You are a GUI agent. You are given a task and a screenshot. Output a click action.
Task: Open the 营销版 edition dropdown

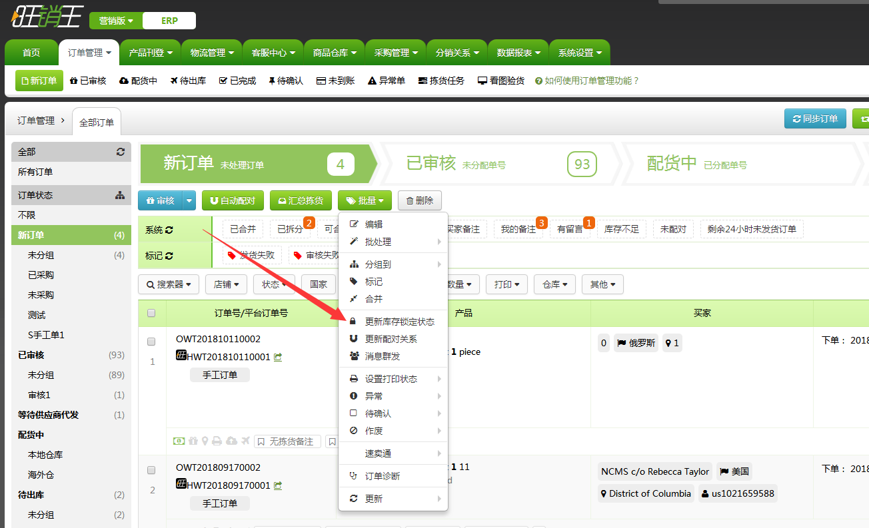click(116, 21)
